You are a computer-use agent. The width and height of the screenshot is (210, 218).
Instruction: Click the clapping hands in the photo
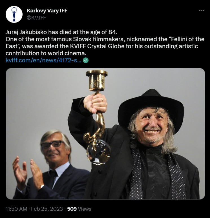click(28, 173)
